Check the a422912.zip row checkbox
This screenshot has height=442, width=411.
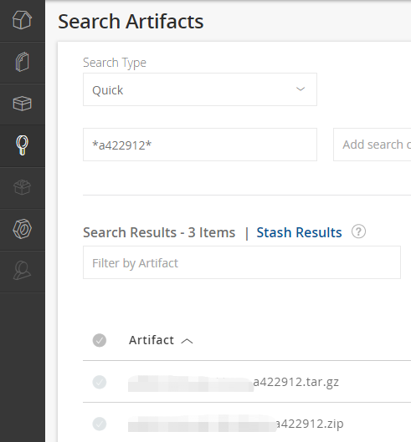click(100, 424)
